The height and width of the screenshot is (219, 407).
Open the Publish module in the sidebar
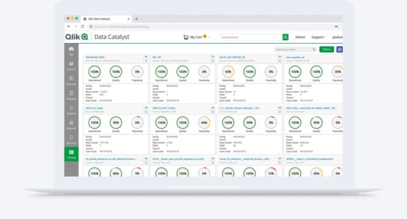coord(71,110)
